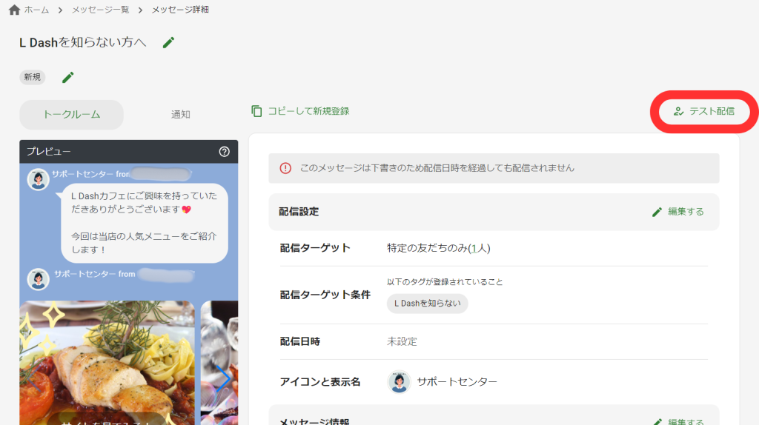The image size is (759, 425).
Task: Click テスト配信 button
Action: tap(704, 112)
